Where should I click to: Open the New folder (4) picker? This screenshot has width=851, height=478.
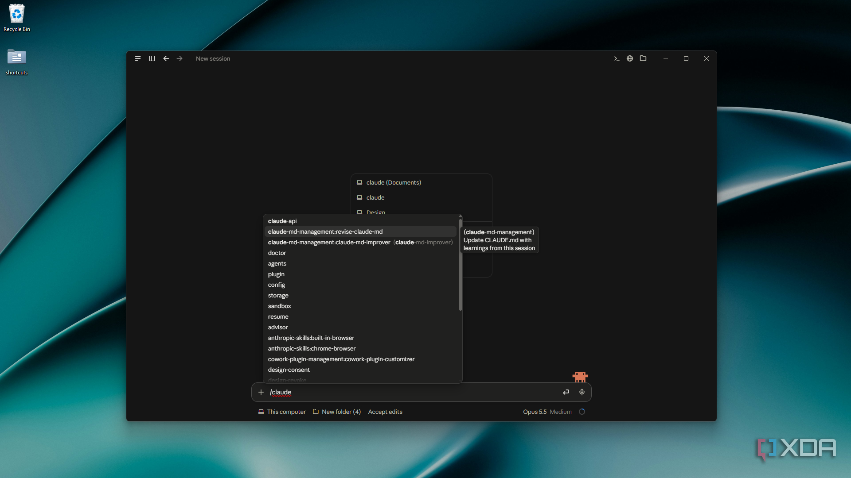(x=337, y=412)
